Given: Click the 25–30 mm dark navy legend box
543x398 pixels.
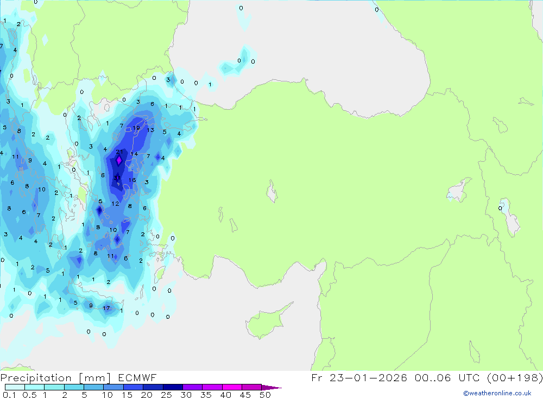Looking at the screenshot, I should pos(173,387).
